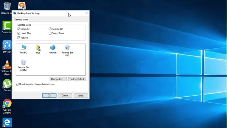The width and height of the screenshot is (227, 128).
Task: Uncheck the User's Files checkbox
Action: tap(19, 33)
